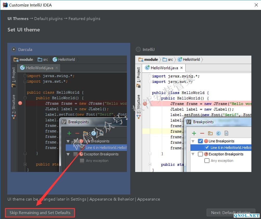Screen dimensions: 261x219
Task: Open HelloWorld.java tab in Darcula preview
Action: (x=39, y=68)
